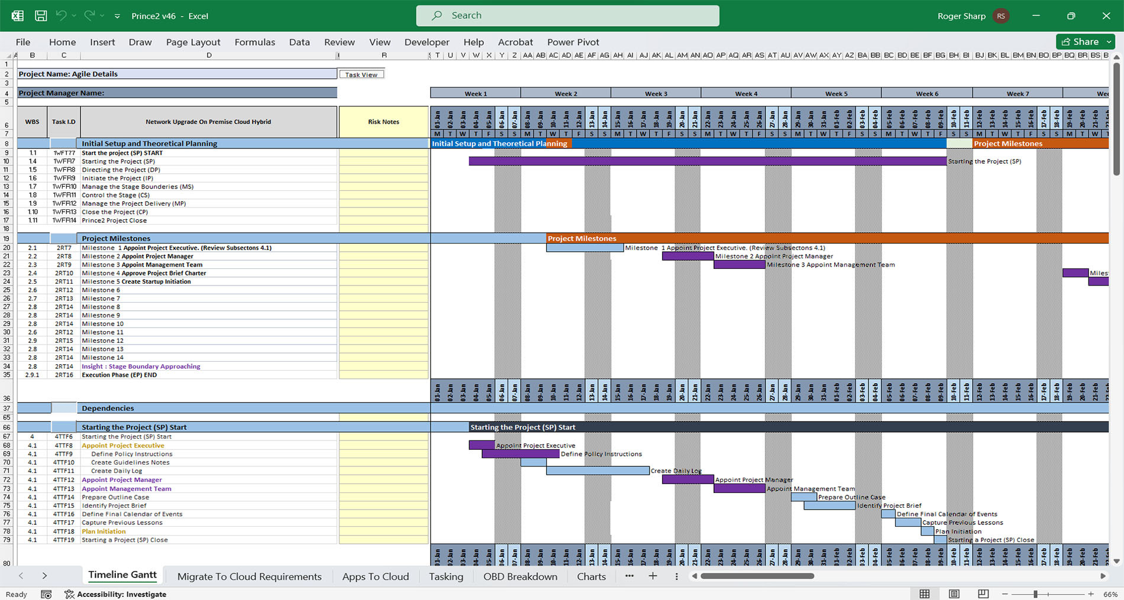The image size is (1124, 600).
Task: Open Ribbon Display Options (restore) button
Action: click(x=1071, y=16)
